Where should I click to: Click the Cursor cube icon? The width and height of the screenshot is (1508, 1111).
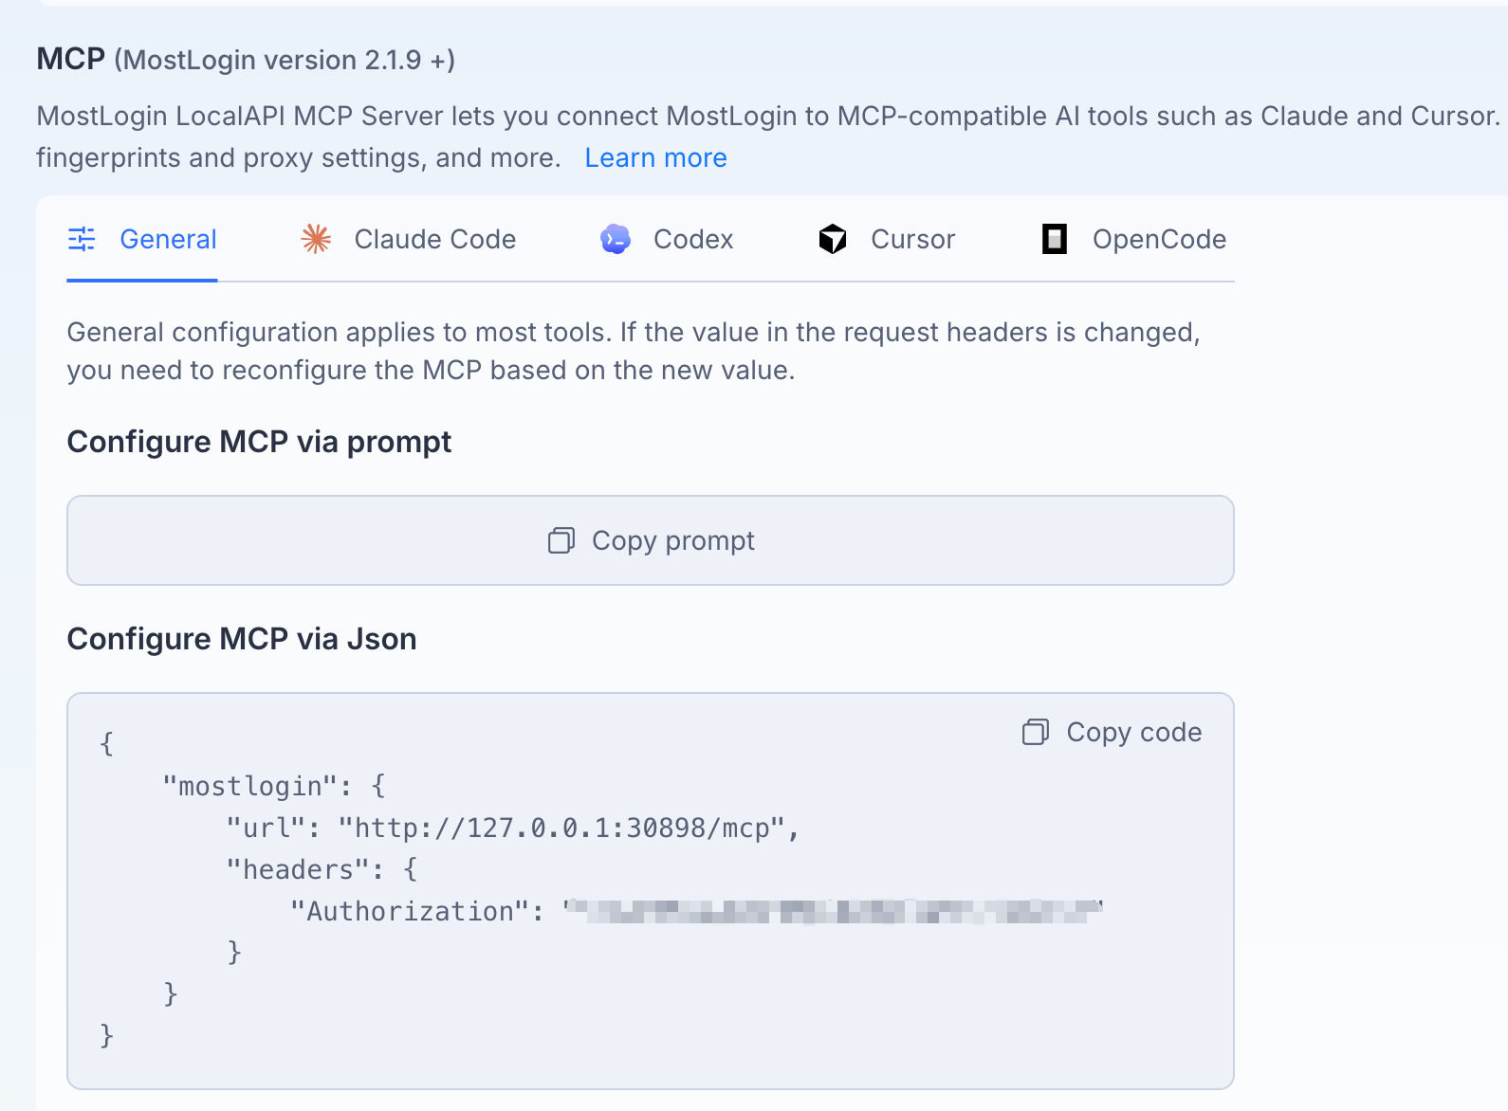point(833,239)
